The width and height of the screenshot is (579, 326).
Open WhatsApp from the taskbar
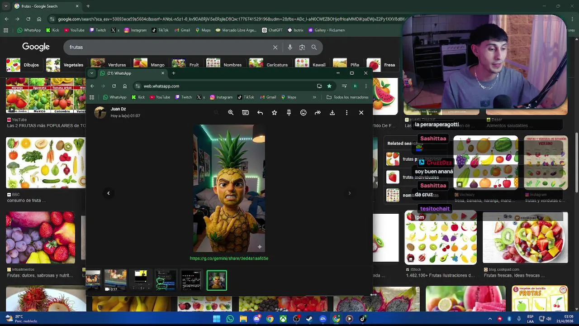coord(230,319)
